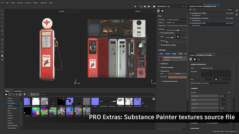Screen dimensions: 239x134
Task: Select the Projection tool in left toolbar
Action: pyautogui.click(x=2, y=18)
